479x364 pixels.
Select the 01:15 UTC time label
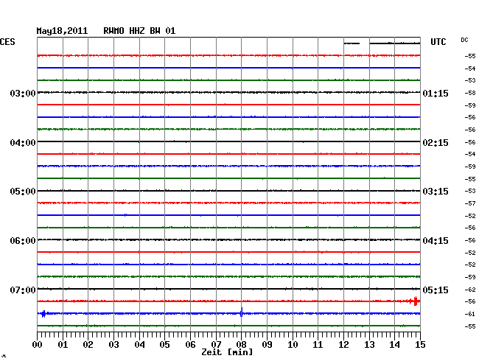point(436,94)
